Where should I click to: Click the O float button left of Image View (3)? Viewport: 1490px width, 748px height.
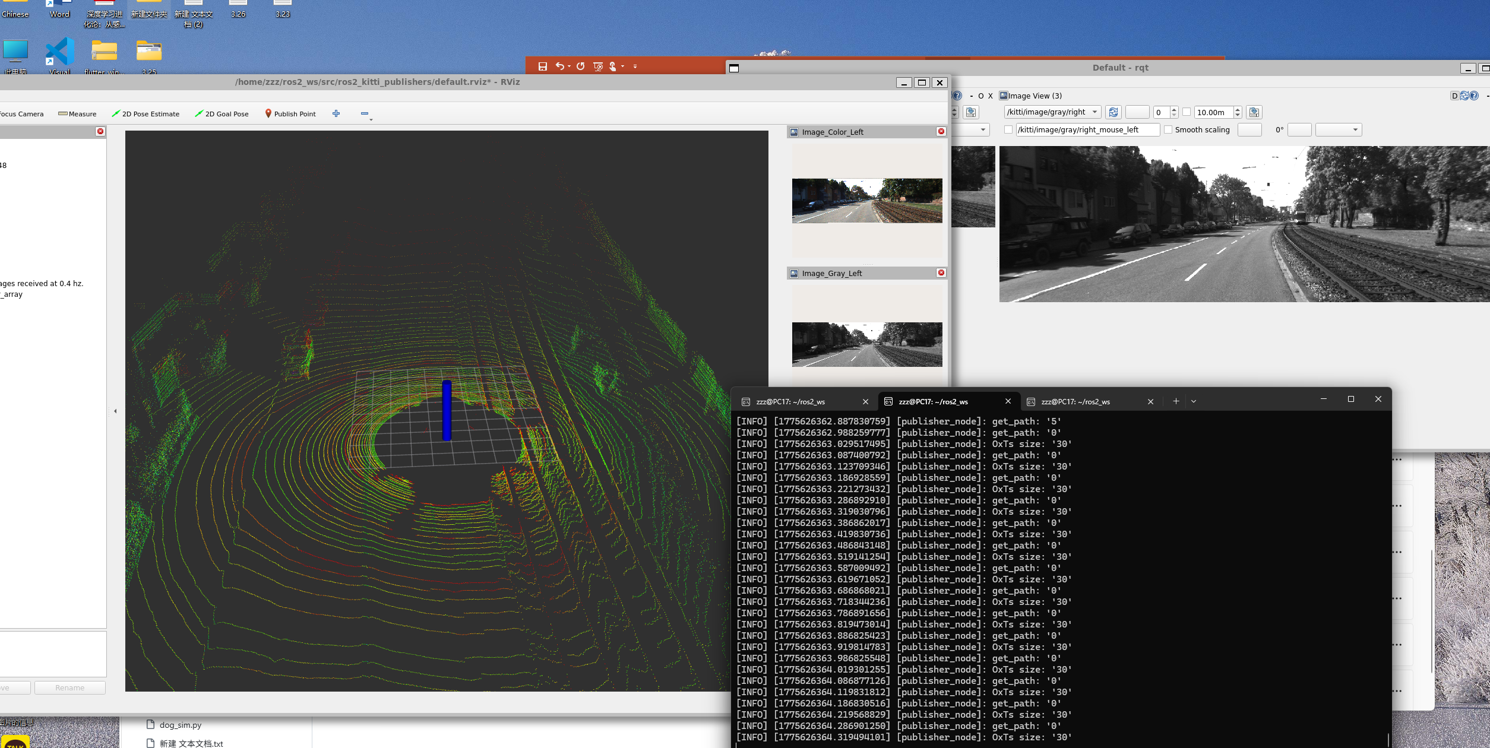coord(980,96)
